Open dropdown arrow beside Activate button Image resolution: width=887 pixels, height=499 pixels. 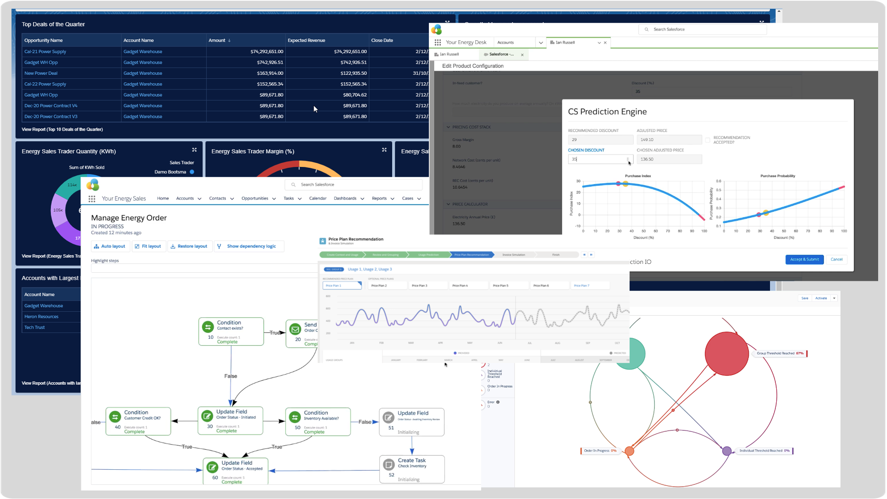[x=834, y=298]
